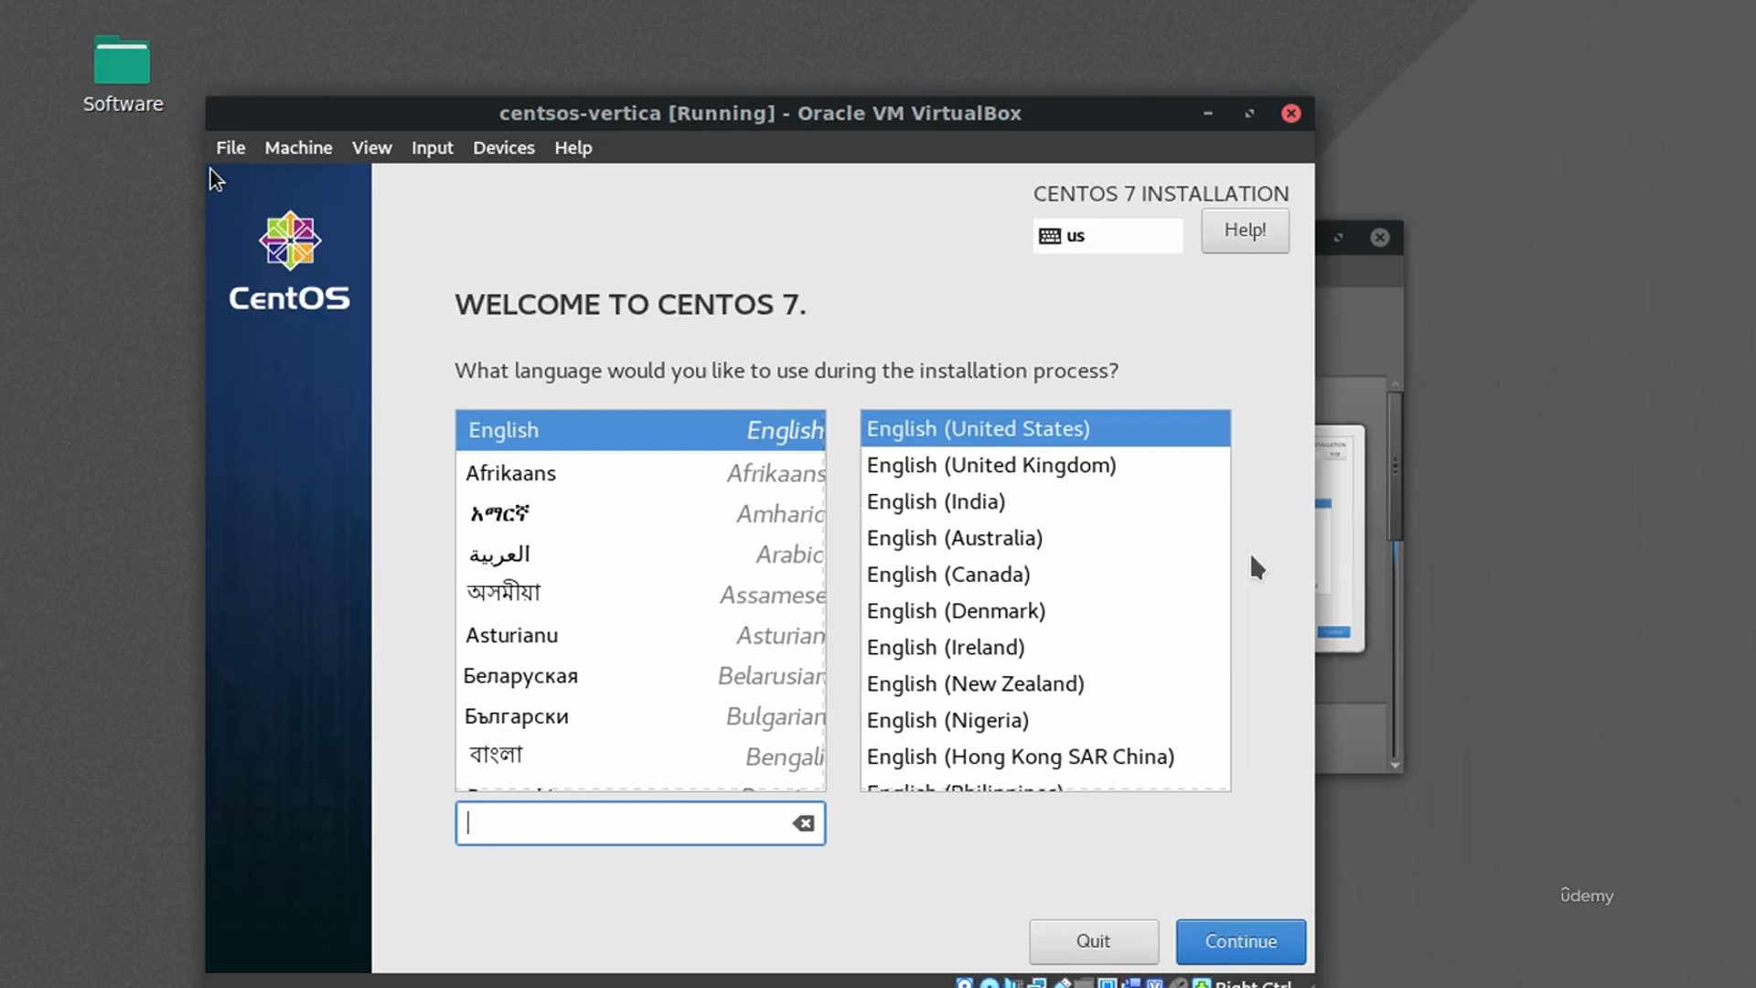
Task: Select the Bulgarian language row
Action: pyautogui.click(x=640, y=716)
